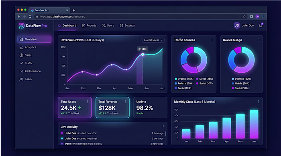
Task: Open Monthly Stats options menu
Action: tap(259, 102)
